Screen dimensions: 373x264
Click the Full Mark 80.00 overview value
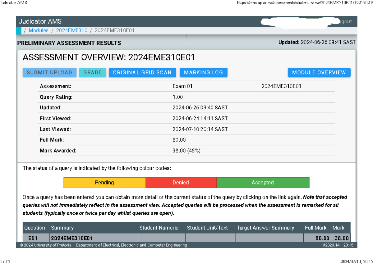[179, 140]
